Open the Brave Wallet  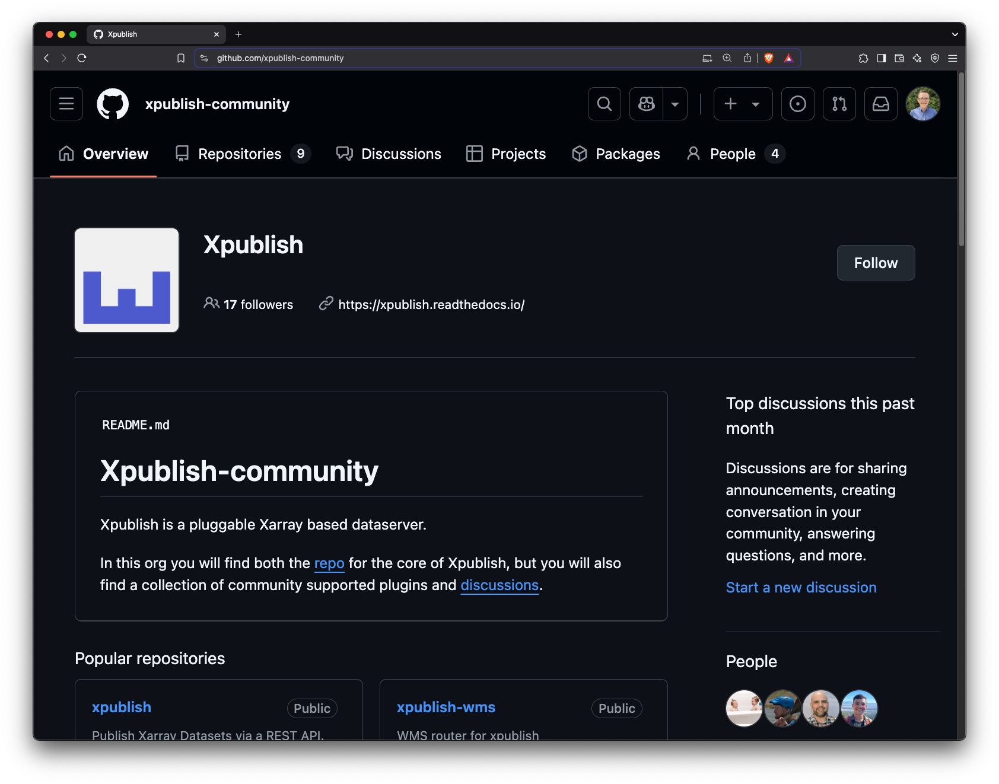899,58
